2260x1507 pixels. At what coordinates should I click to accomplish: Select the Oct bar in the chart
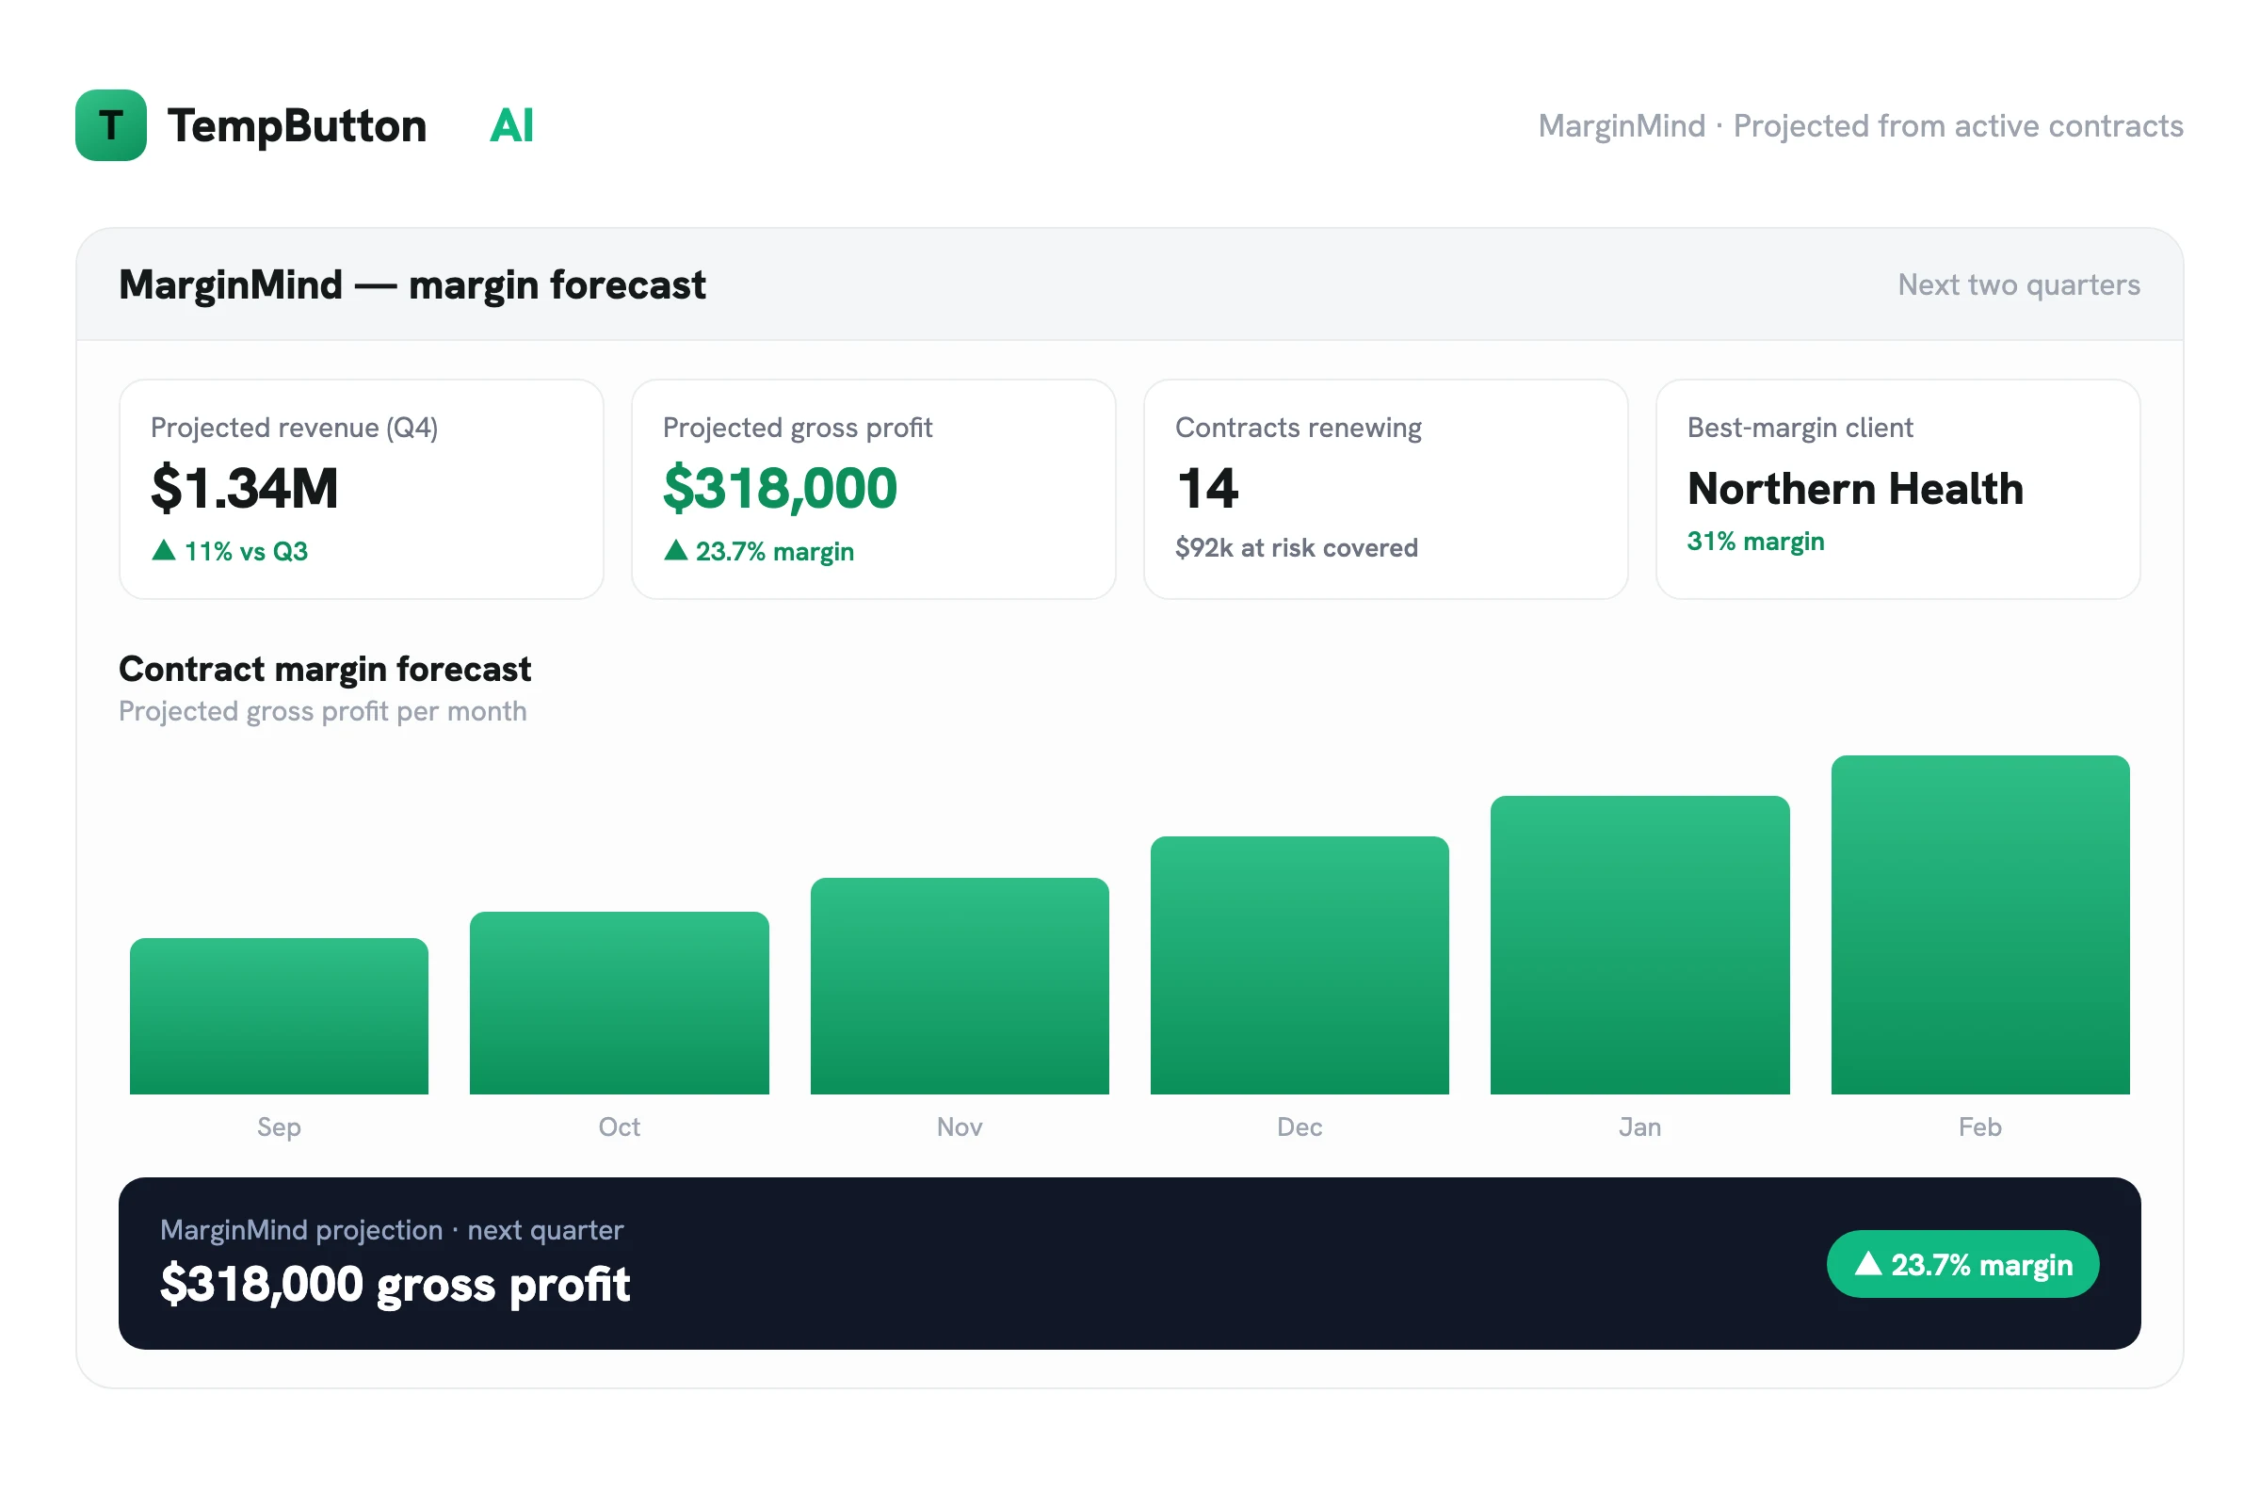point(619,1003)
